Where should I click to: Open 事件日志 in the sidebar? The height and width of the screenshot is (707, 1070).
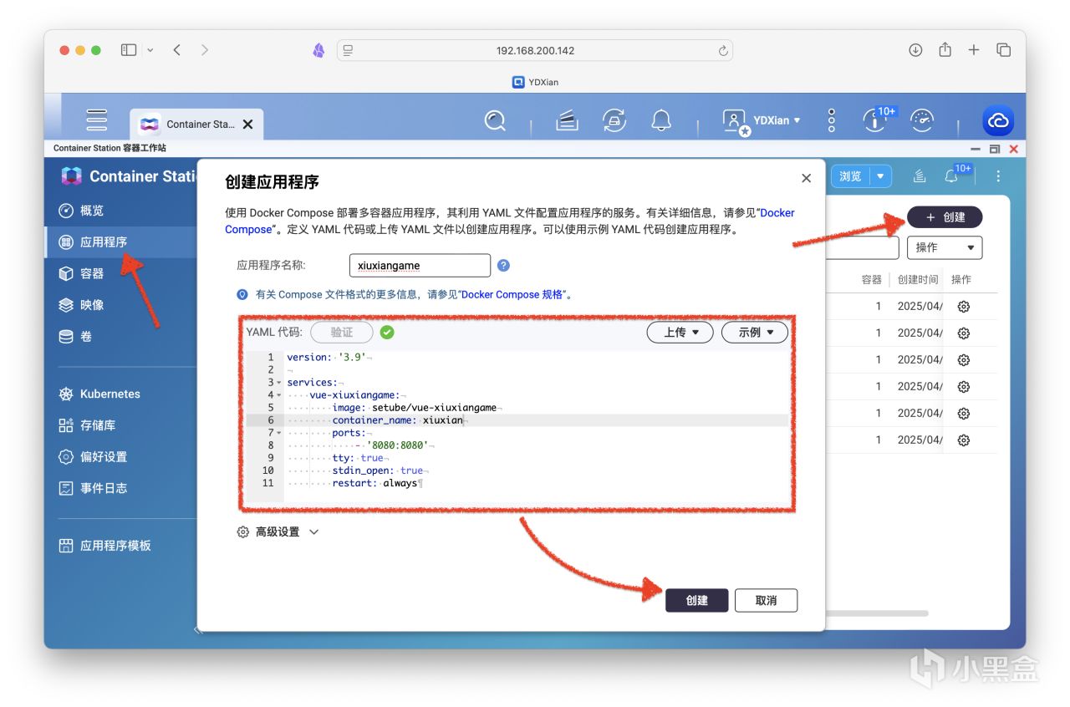(x=121, y=488)
